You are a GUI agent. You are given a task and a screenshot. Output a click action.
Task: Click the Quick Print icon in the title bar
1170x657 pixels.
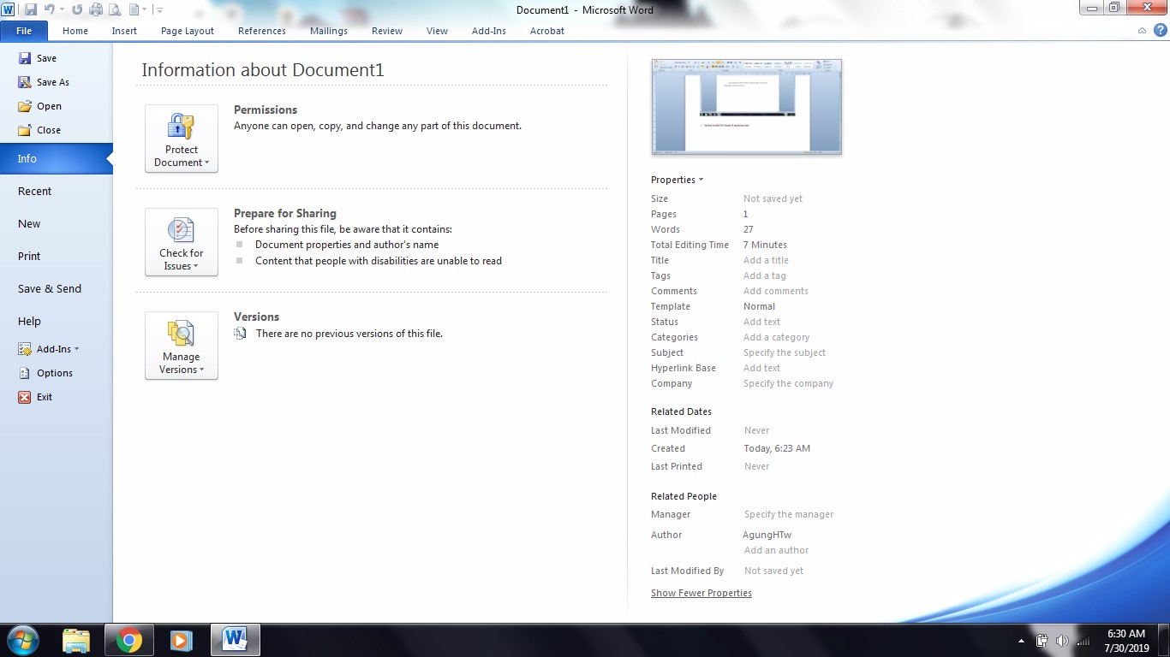pyautogui.click(x=96, y=9)
